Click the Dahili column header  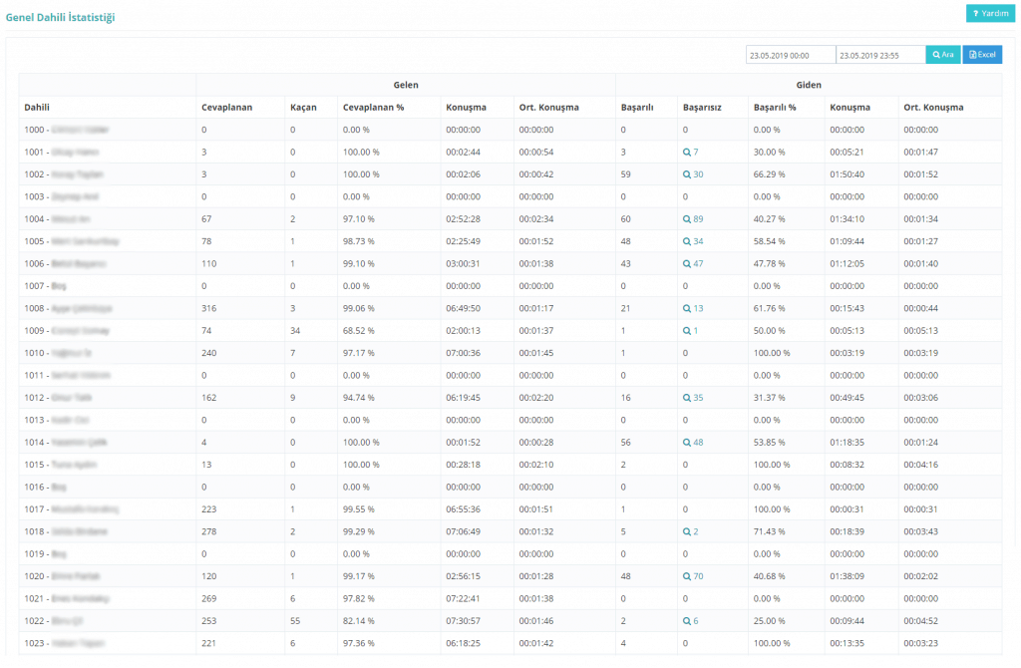tap(37, 107)
